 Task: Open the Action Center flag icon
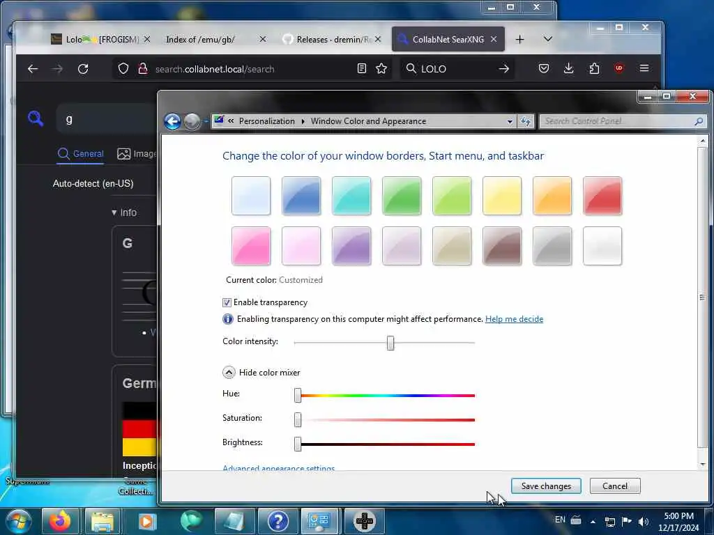pos(627,521)
